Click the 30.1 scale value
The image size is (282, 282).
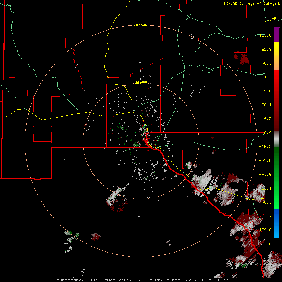point(267,105)
